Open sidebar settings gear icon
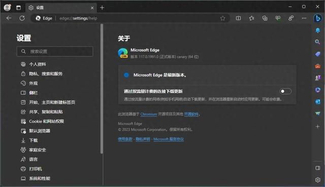 317,180
